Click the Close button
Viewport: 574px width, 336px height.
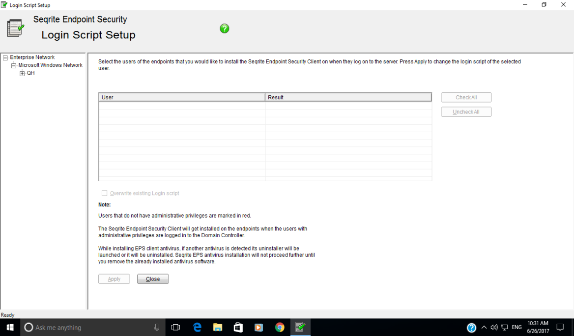pyautogui.click(x=153, y=279)
